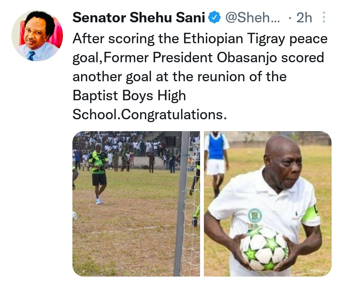The width and height of the screenshot is (343, 287).
Task: Enlarge the left goalpost photo
Action: click(x=136, y=204)
